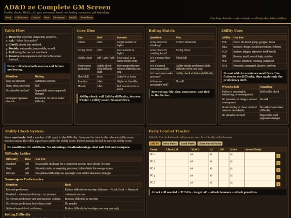The width and height of the screenshot is (291, 218).
Task: Click the Load Party button
Action: click(188, 144)
